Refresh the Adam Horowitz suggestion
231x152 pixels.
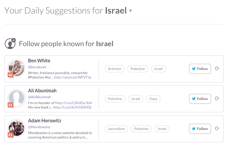[x=217, y=128]
